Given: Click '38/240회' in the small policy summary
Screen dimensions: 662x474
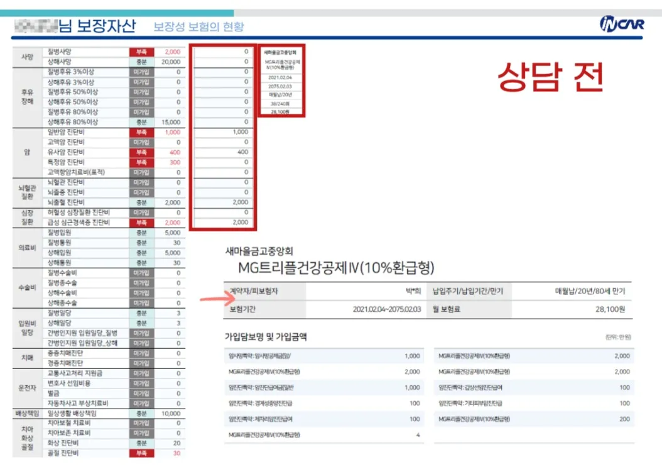Looking at the screenshot, I should [x=280, y=104].
